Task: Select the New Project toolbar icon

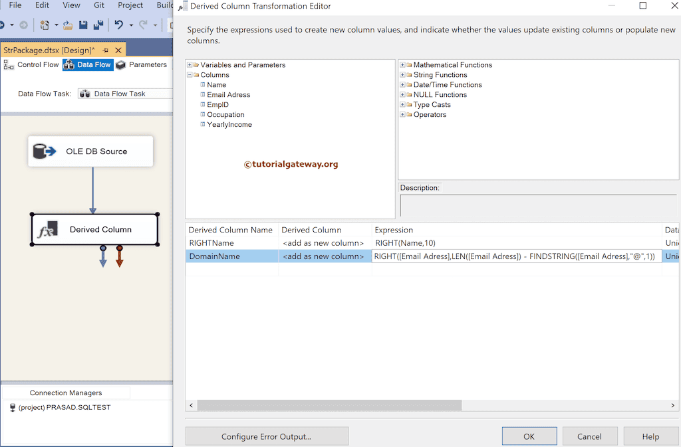Action: (45, 25)
